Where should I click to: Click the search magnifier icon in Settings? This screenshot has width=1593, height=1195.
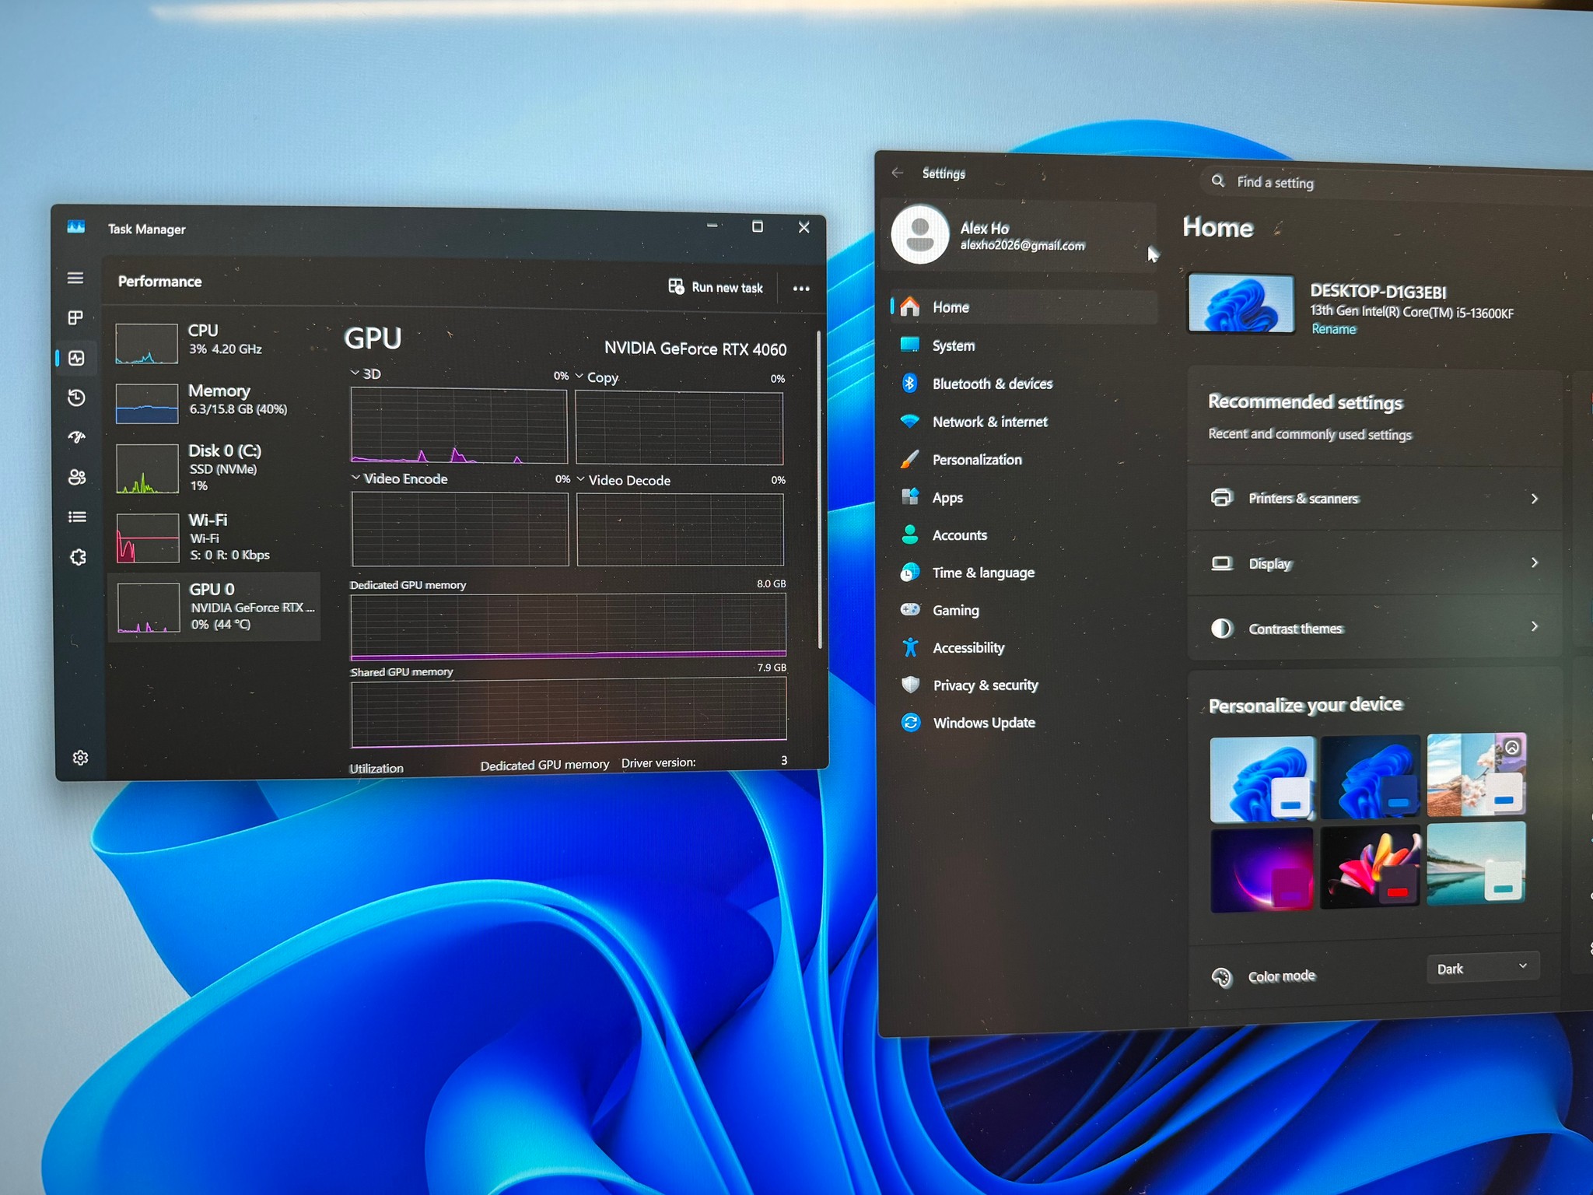(x=1218, y=181)
